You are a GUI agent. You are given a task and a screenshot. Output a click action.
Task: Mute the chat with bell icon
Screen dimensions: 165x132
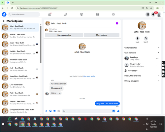pyautogui.click(x=138, y=38)
